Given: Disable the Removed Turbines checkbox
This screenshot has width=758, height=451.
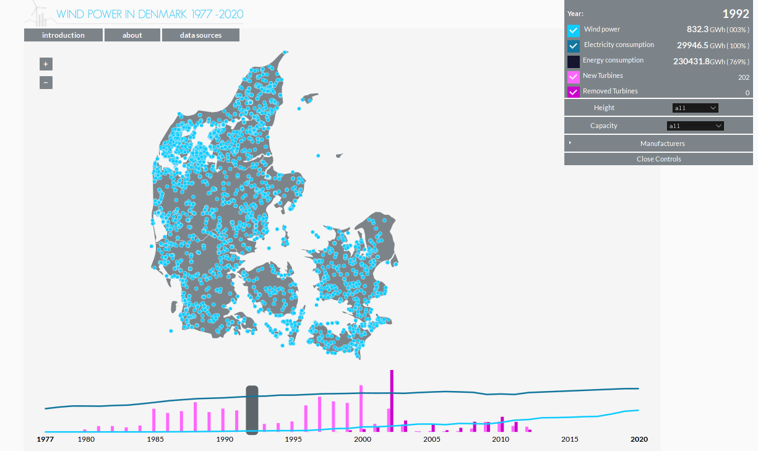Looking at the screenshot, I should [x=574, y=92].
